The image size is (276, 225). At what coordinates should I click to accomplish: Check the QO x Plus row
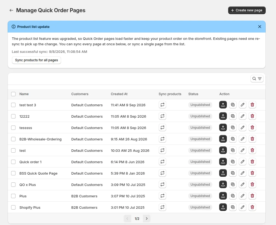point(13,185)
